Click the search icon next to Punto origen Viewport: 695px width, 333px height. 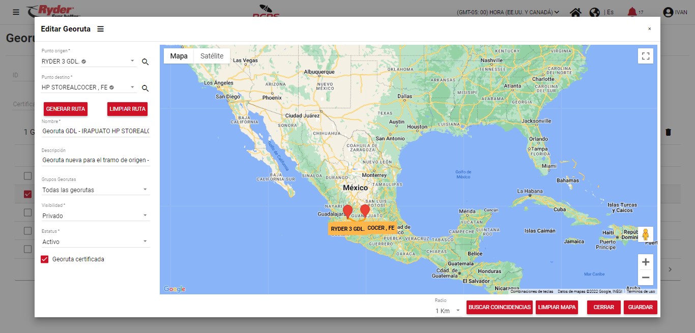pos(145,62)
